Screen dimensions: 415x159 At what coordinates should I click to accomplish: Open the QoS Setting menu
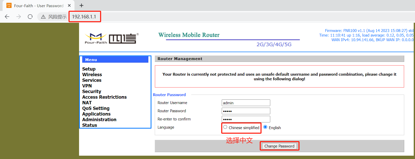coord(96,108)
